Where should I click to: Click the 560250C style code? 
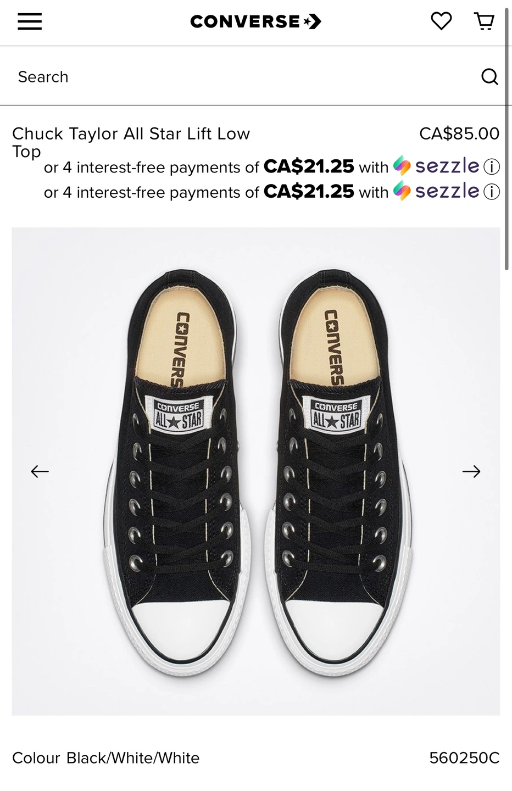(464, 758)
